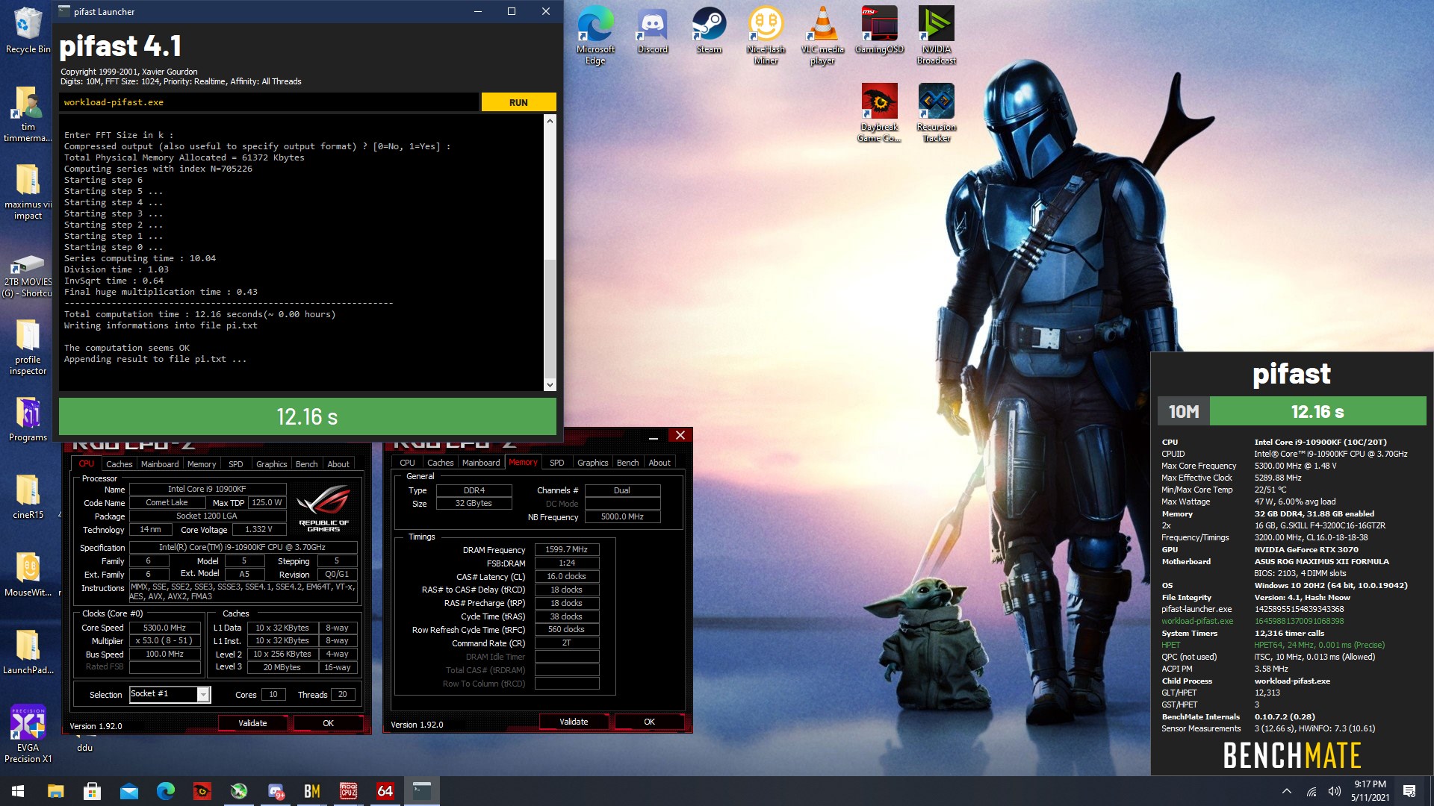This screenshot has width=1434, height=806.
Task: Open SPD tab in right CPU-Z memory window
Action: 556,462
